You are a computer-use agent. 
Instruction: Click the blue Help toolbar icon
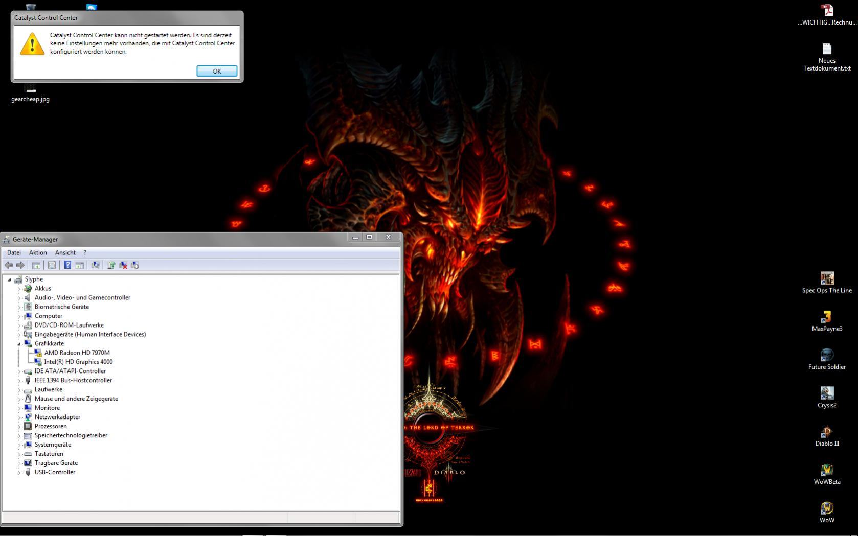67,265
